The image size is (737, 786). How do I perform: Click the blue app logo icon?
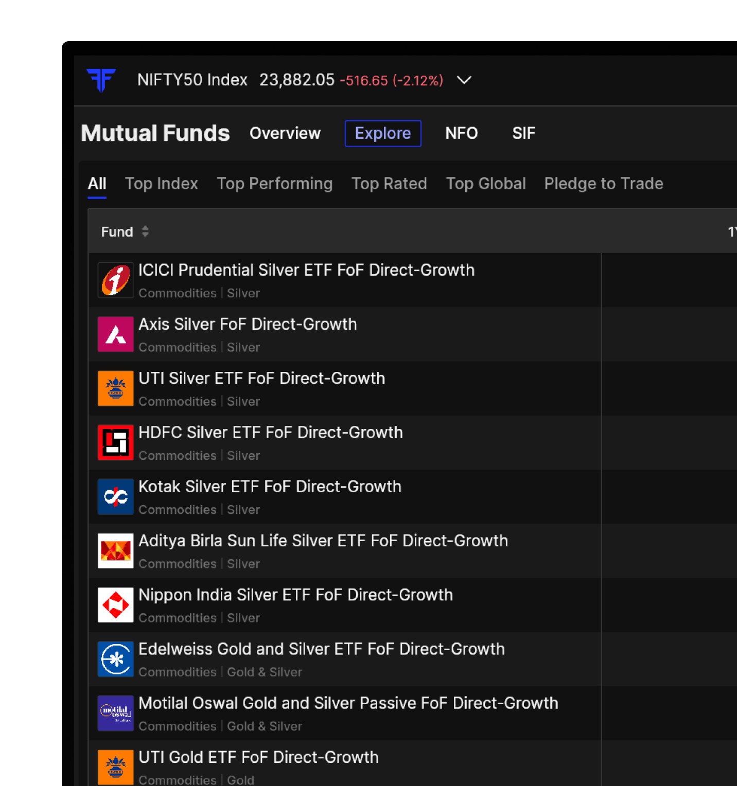tap(101, 80)
